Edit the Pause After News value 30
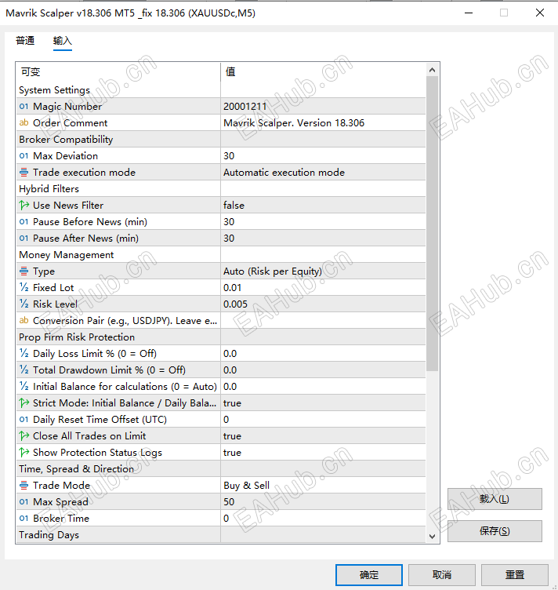558x590 pixels. [323, 239]
